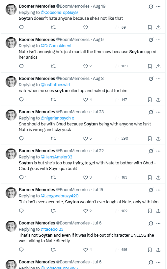Screen dimensions: 167x269
Task: Open @HansAmsler33 profile
Action: [56, 157]
